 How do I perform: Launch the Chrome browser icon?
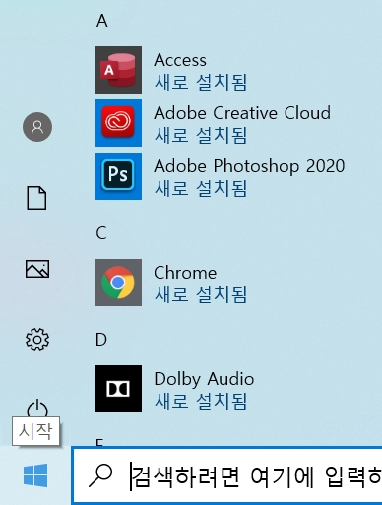(x=118, y=283)
